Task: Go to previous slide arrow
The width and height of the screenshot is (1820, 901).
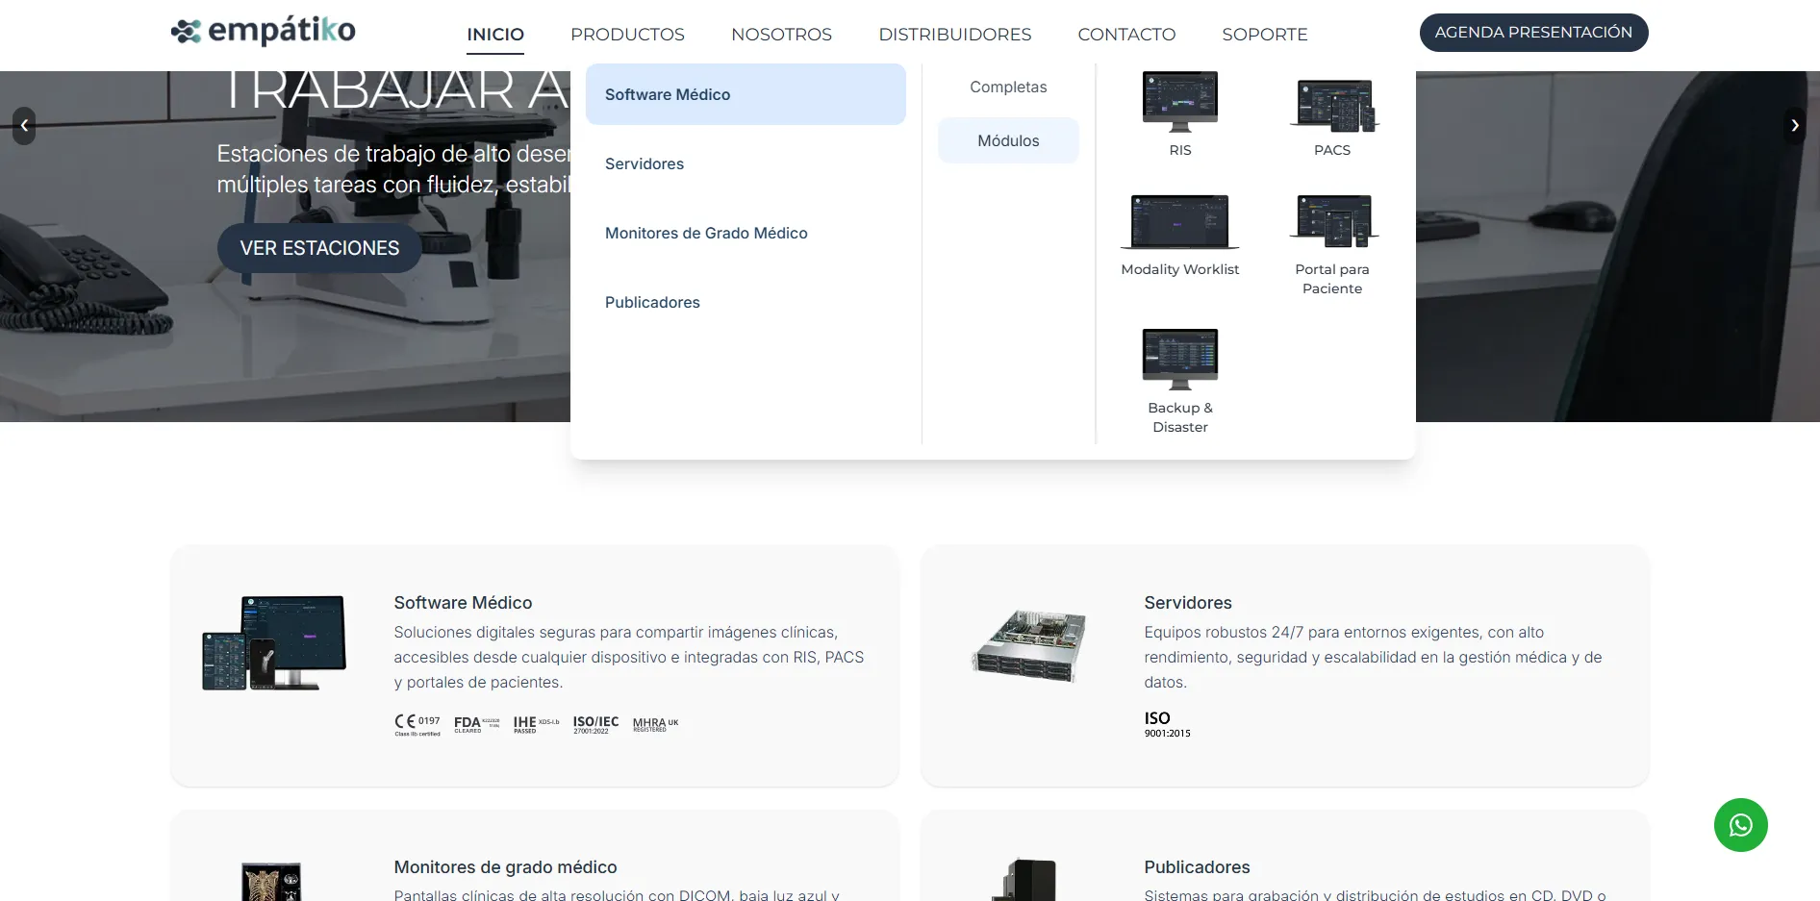Action: point(24,126)
